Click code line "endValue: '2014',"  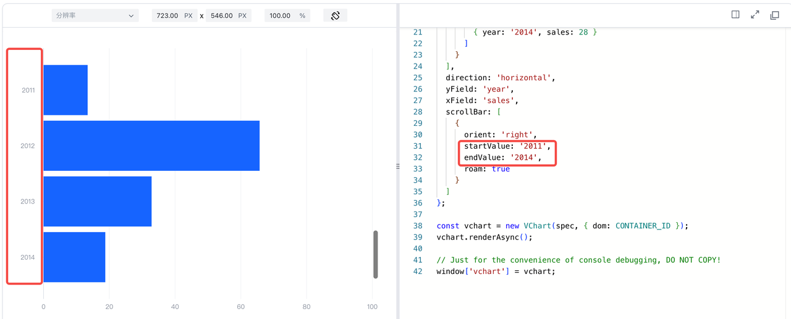click(x=503, y=157)
